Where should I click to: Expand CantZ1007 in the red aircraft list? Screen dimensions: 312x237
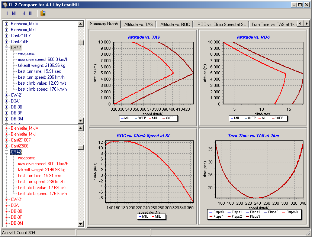[7, 140]
